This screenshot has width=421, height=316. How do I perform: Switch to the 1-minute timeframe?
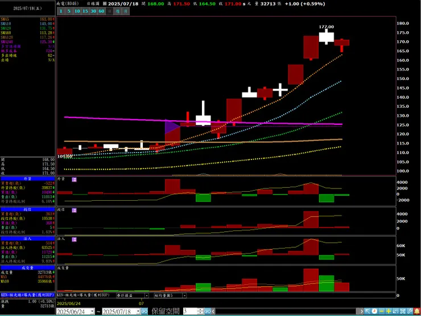point(61,11)
